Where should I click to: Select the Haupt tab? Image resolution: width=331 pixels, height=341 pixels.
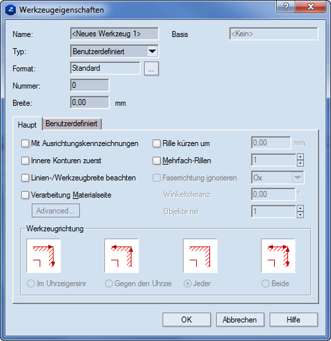(27, 124)
